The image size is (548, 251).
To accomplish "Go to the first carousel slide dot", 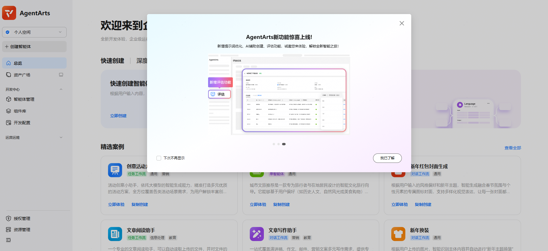I will coord(274,144).
